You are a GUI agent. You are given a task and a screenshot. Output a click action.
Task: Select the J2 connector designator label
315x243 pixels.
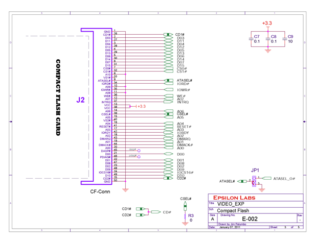(80, 100)
